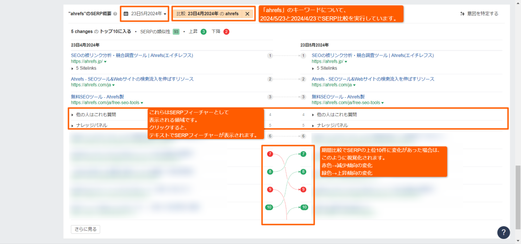Image resolution: width=521 pixels, height=244 pixels.
Task: Click position 1 marker in May column
Action: coord(303,56)
